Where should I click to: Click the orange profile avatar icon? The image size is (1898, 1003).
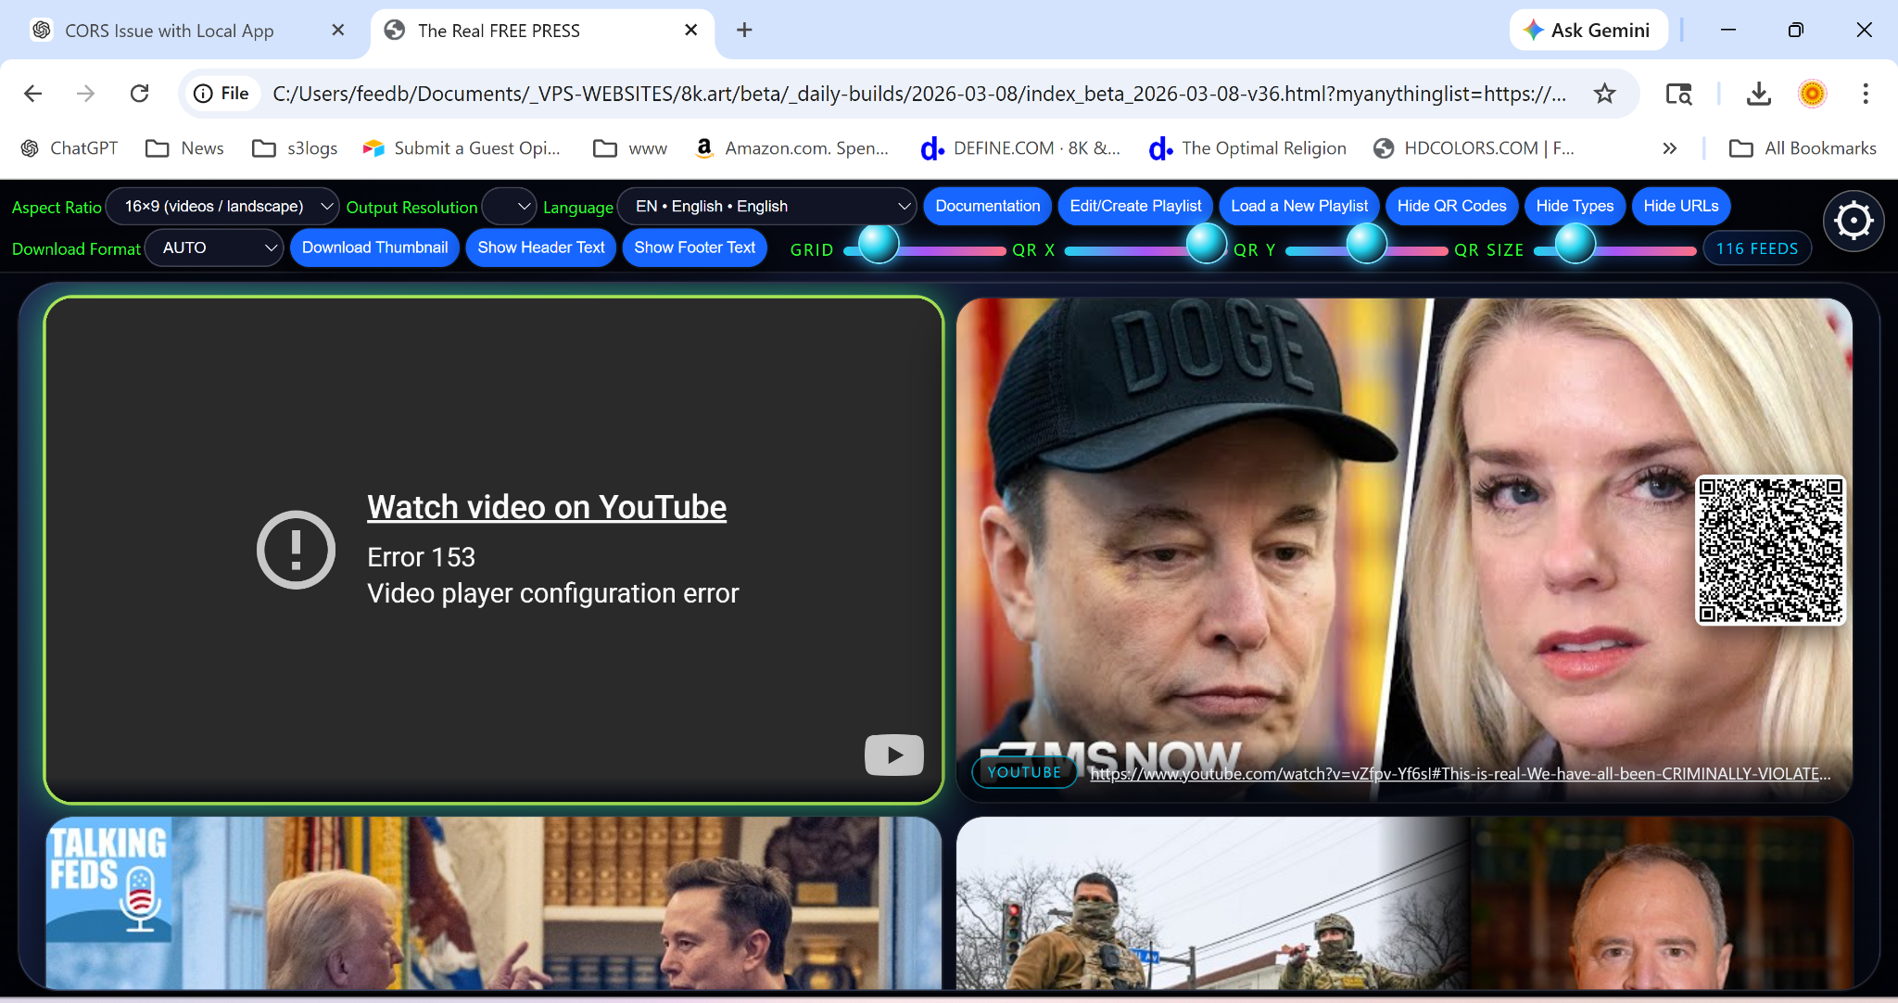1812,94
